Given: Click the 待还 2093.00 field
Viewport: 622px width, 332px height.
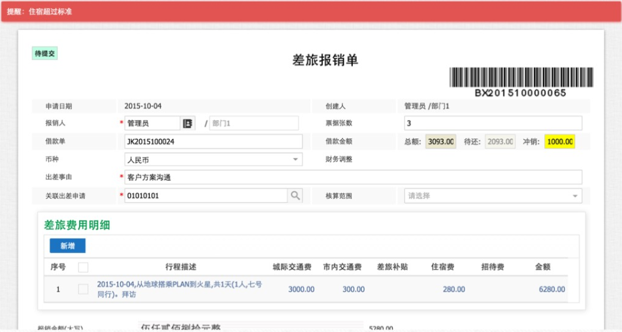Looking at the screenshot, I should 500,142.
